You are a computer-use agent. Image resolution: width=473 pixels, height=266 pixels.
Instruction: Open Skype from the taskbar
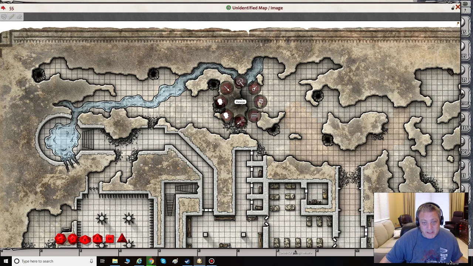[x=163, y=261]
